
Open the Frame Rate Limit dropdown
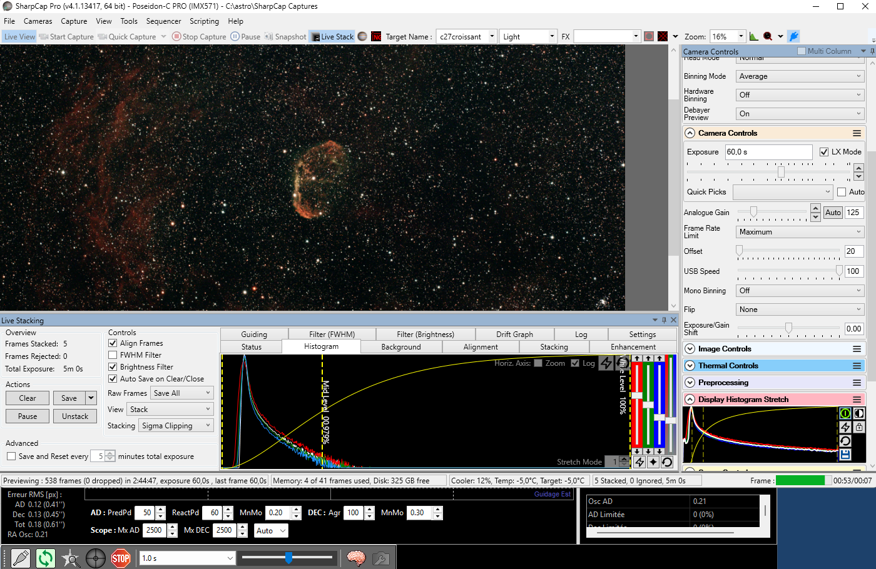pos(800,232)
